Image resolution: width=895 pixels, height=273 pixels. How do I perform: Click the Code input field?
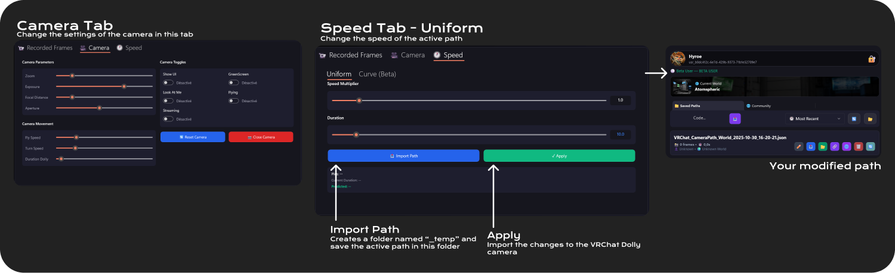click(699, 118)
